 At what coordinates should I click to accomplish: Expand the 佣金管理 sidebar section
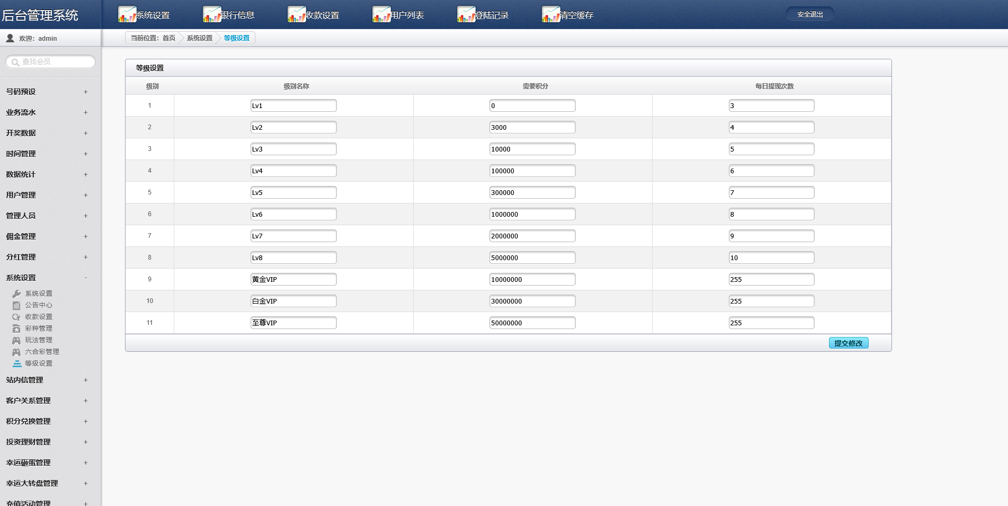point(85,236)
